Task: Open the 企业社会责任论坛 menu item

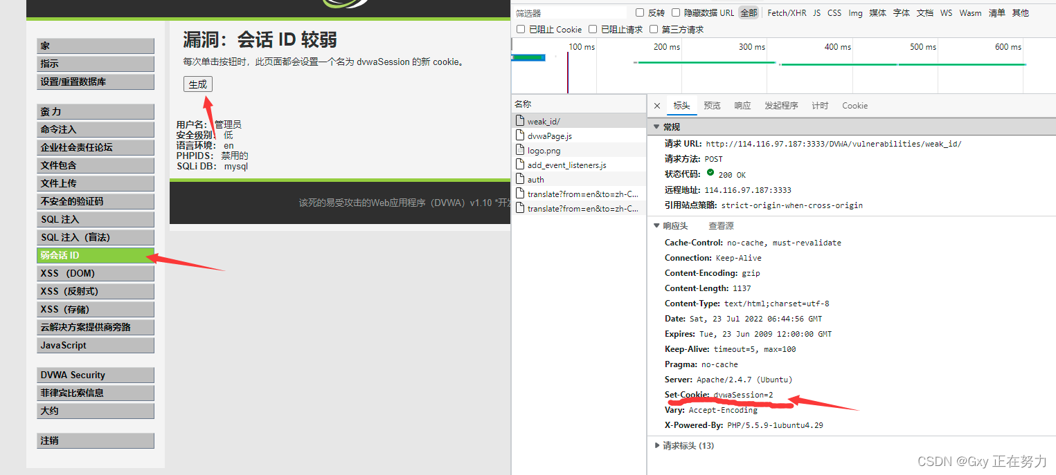Action: point(96,147)
